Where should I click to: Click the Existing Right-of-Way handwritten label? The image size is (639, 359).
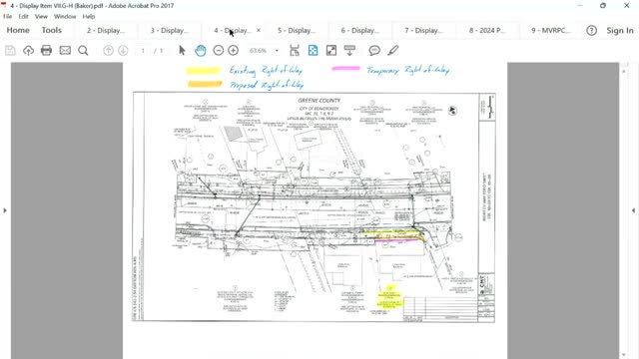click(266, 71)
